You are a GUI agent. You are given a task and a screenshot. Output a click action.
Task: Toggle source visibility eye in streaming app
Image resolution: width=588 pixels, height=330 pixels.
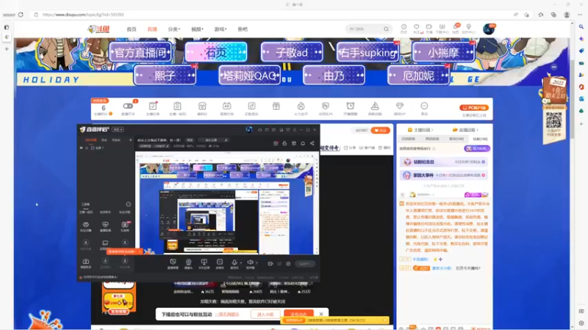click(82, 148)
